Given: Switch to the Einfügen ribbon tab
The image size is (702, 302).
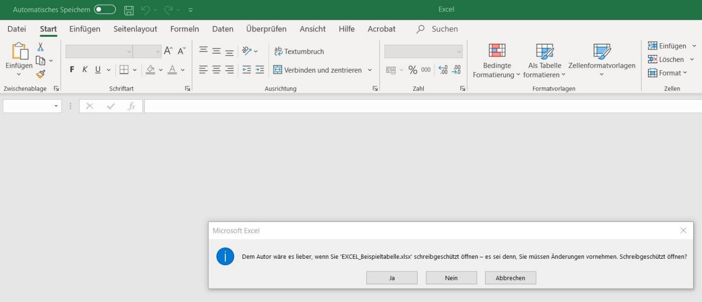Looking at the screenshot, I should [84, 29].
